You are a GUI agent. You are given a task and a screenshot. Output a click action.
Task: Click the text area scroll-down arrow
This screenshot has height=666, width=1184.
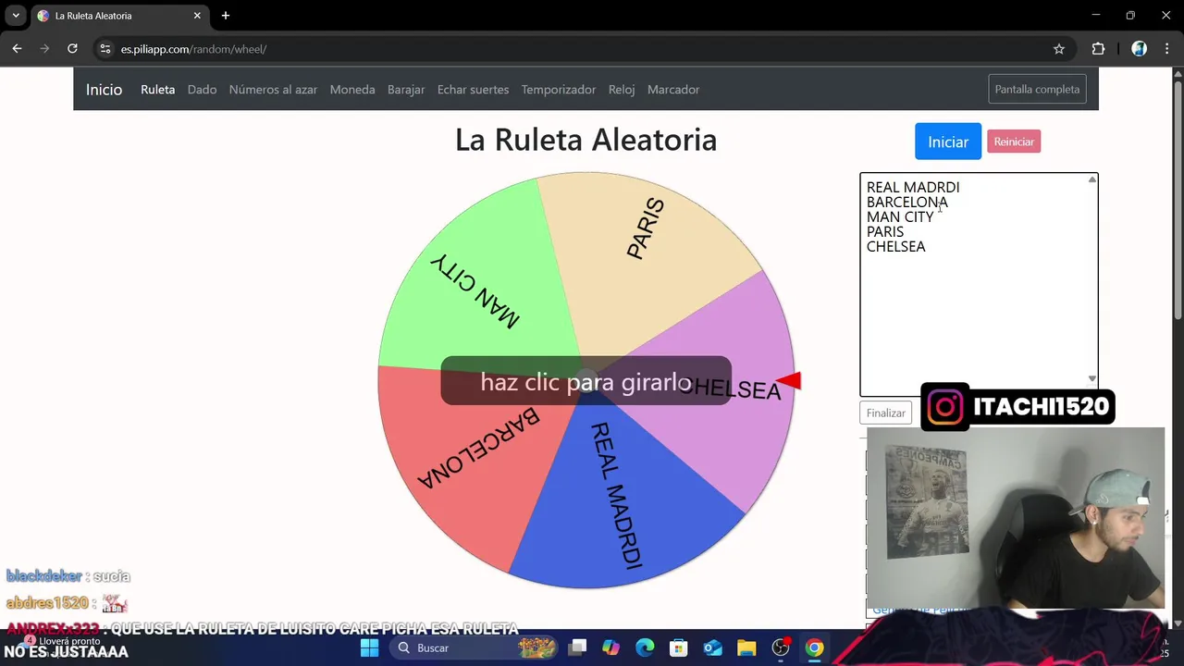click(1092, 378)
